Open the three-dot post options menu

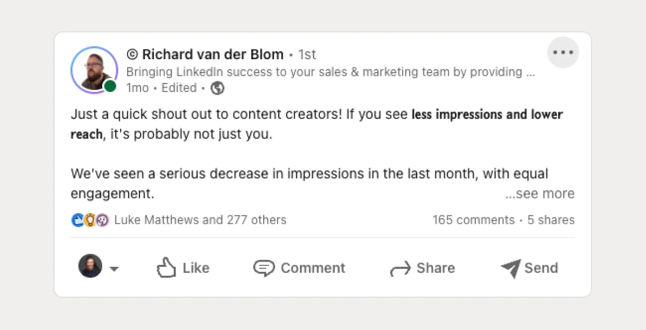click(563, 52)
